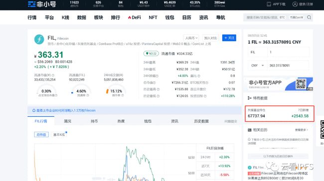This screenshot has width=324, height=181.
Task: Switch to 基本K线 chart mode
Action: click(59, 135)
